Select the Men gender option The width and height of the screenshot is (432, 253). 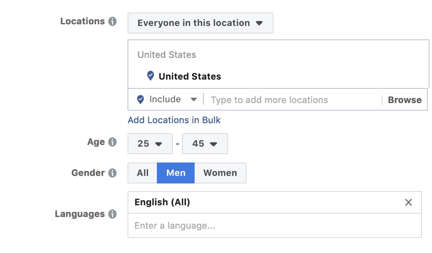(176, 173)
